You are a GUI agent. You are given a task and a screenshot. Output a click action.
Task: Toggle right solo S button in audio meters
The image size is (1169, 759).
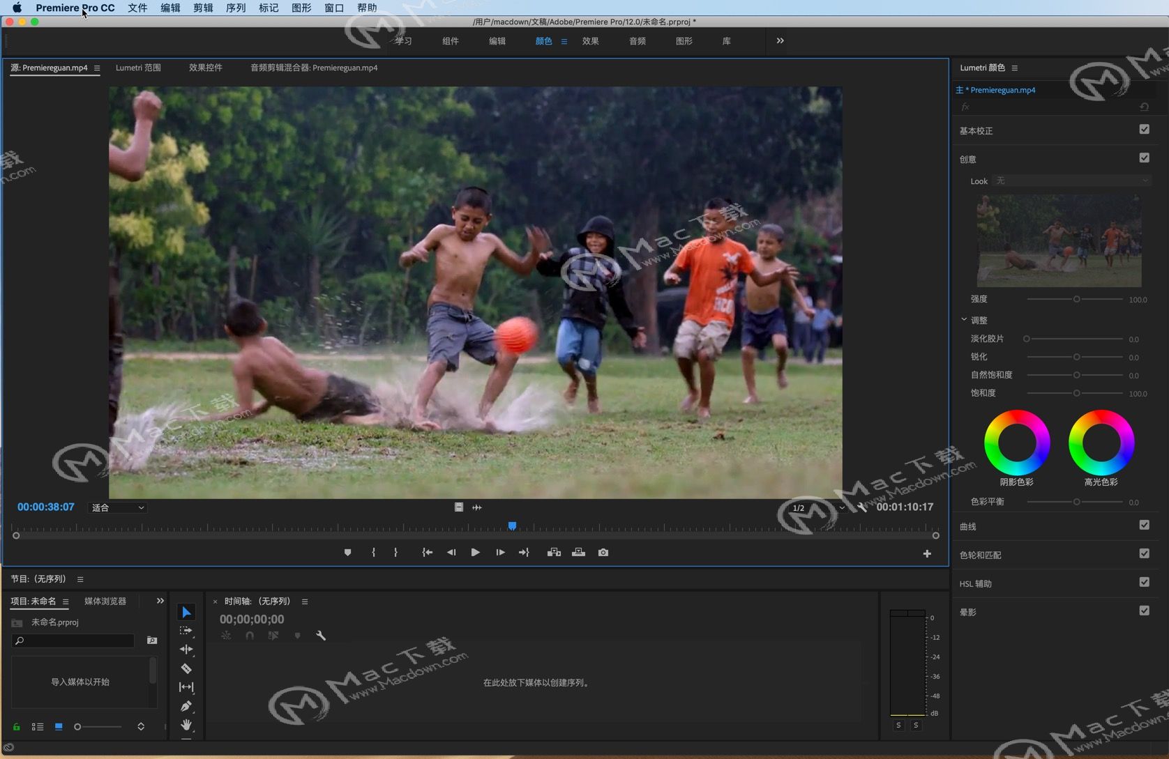click(916, 726)
